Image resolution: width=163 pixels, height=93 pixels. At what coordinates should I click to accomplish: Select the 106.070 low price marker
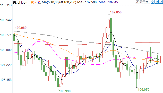[144, 89]
